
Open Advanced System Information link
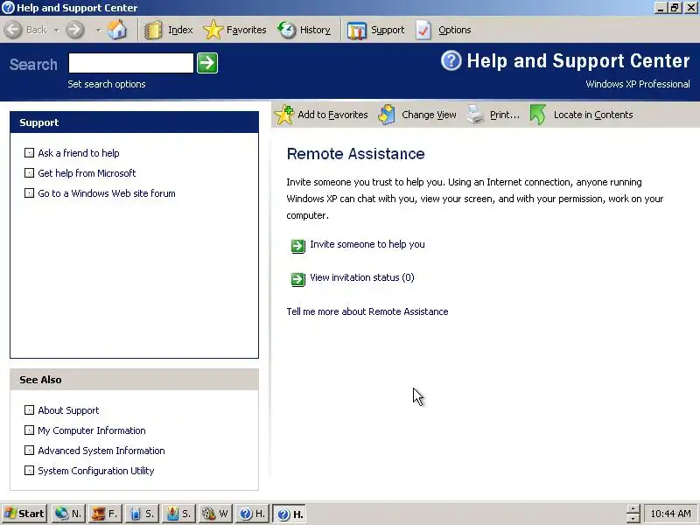(x=101, y=451)
